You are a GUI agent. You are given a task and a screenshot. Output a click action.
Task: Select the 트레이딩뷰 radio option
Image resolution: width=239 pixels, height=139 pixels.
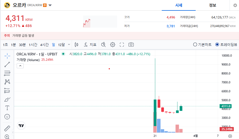(226, 45)
